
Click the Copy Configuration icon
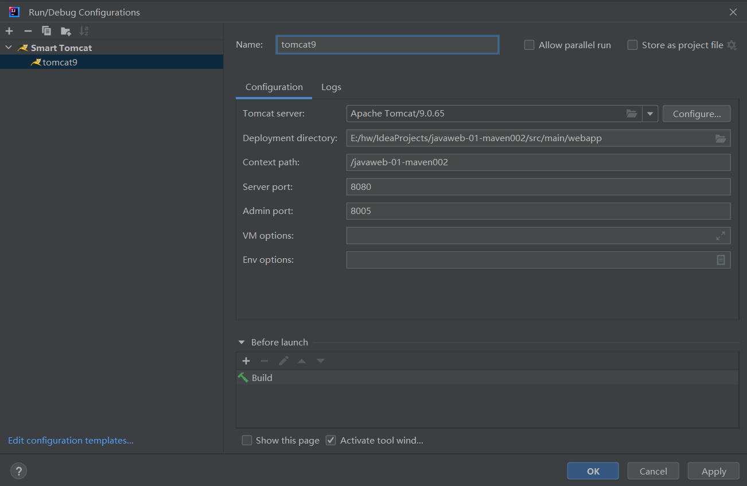(46, 31)
